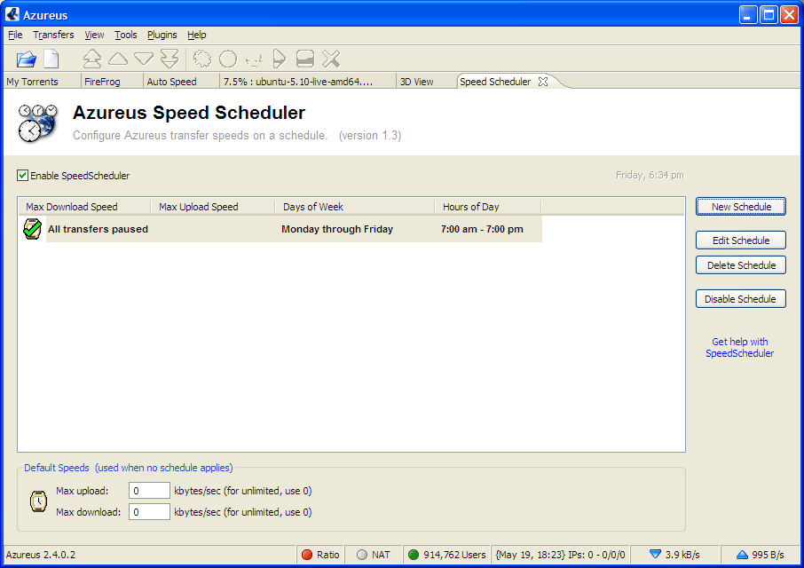The height and width of the screenshot is (568, 804).
Task: Click the "Azureus 2.4.0.2" version text
Action: [41, 555]
